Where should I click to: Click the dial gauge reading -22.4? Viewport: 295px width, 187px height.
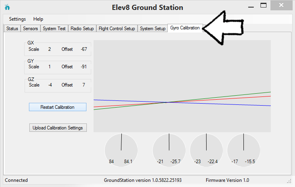pos(206,150)
